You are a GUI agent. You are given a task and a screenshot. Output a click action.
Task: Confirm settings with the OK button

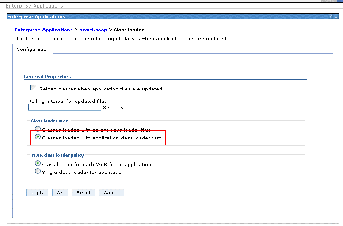pyautogui.click(x=60, y=192)
